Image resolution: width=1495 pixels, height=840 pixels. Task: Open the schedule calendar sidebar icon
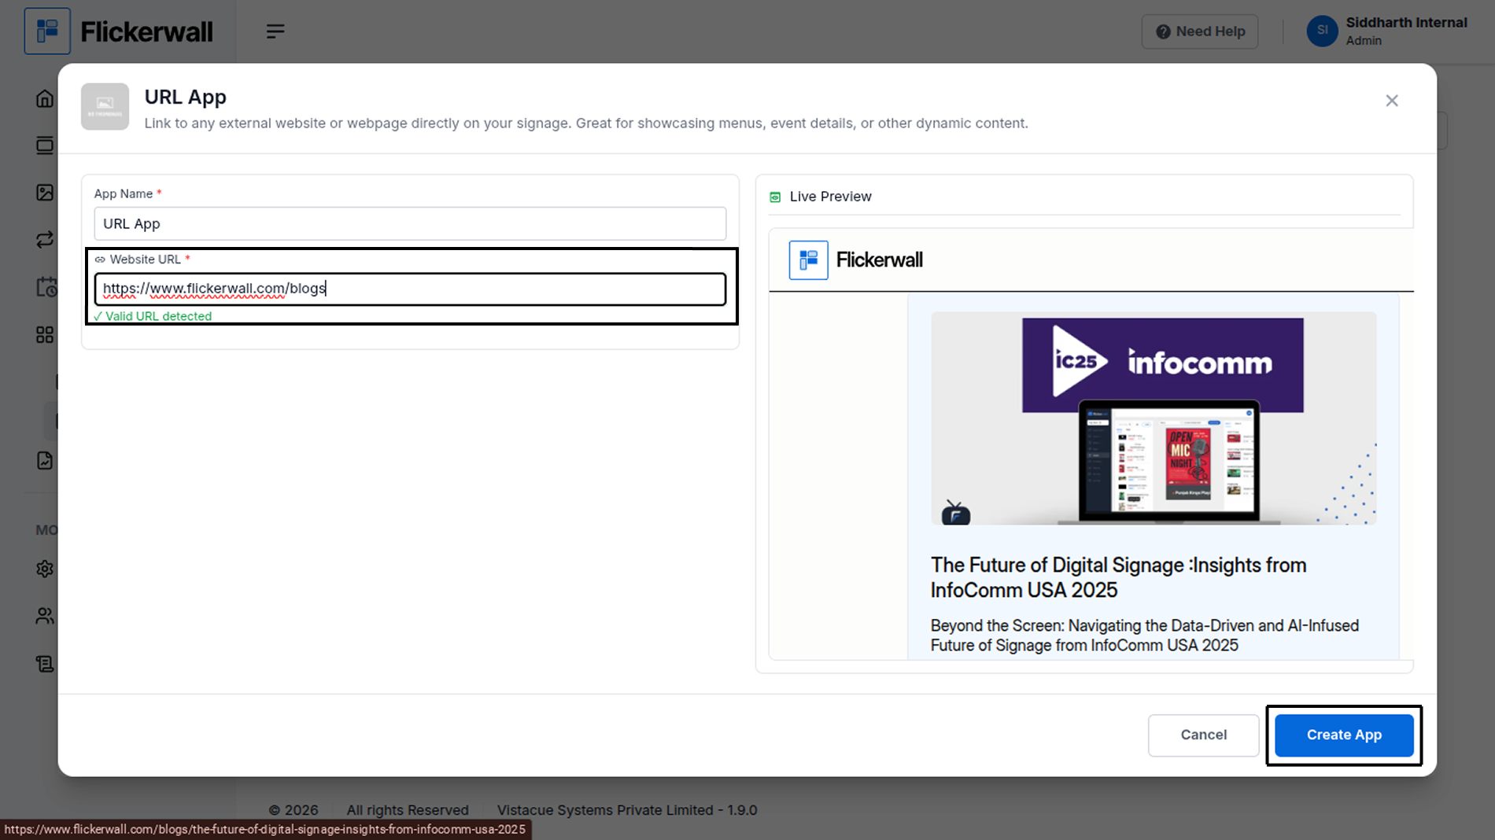46,287
